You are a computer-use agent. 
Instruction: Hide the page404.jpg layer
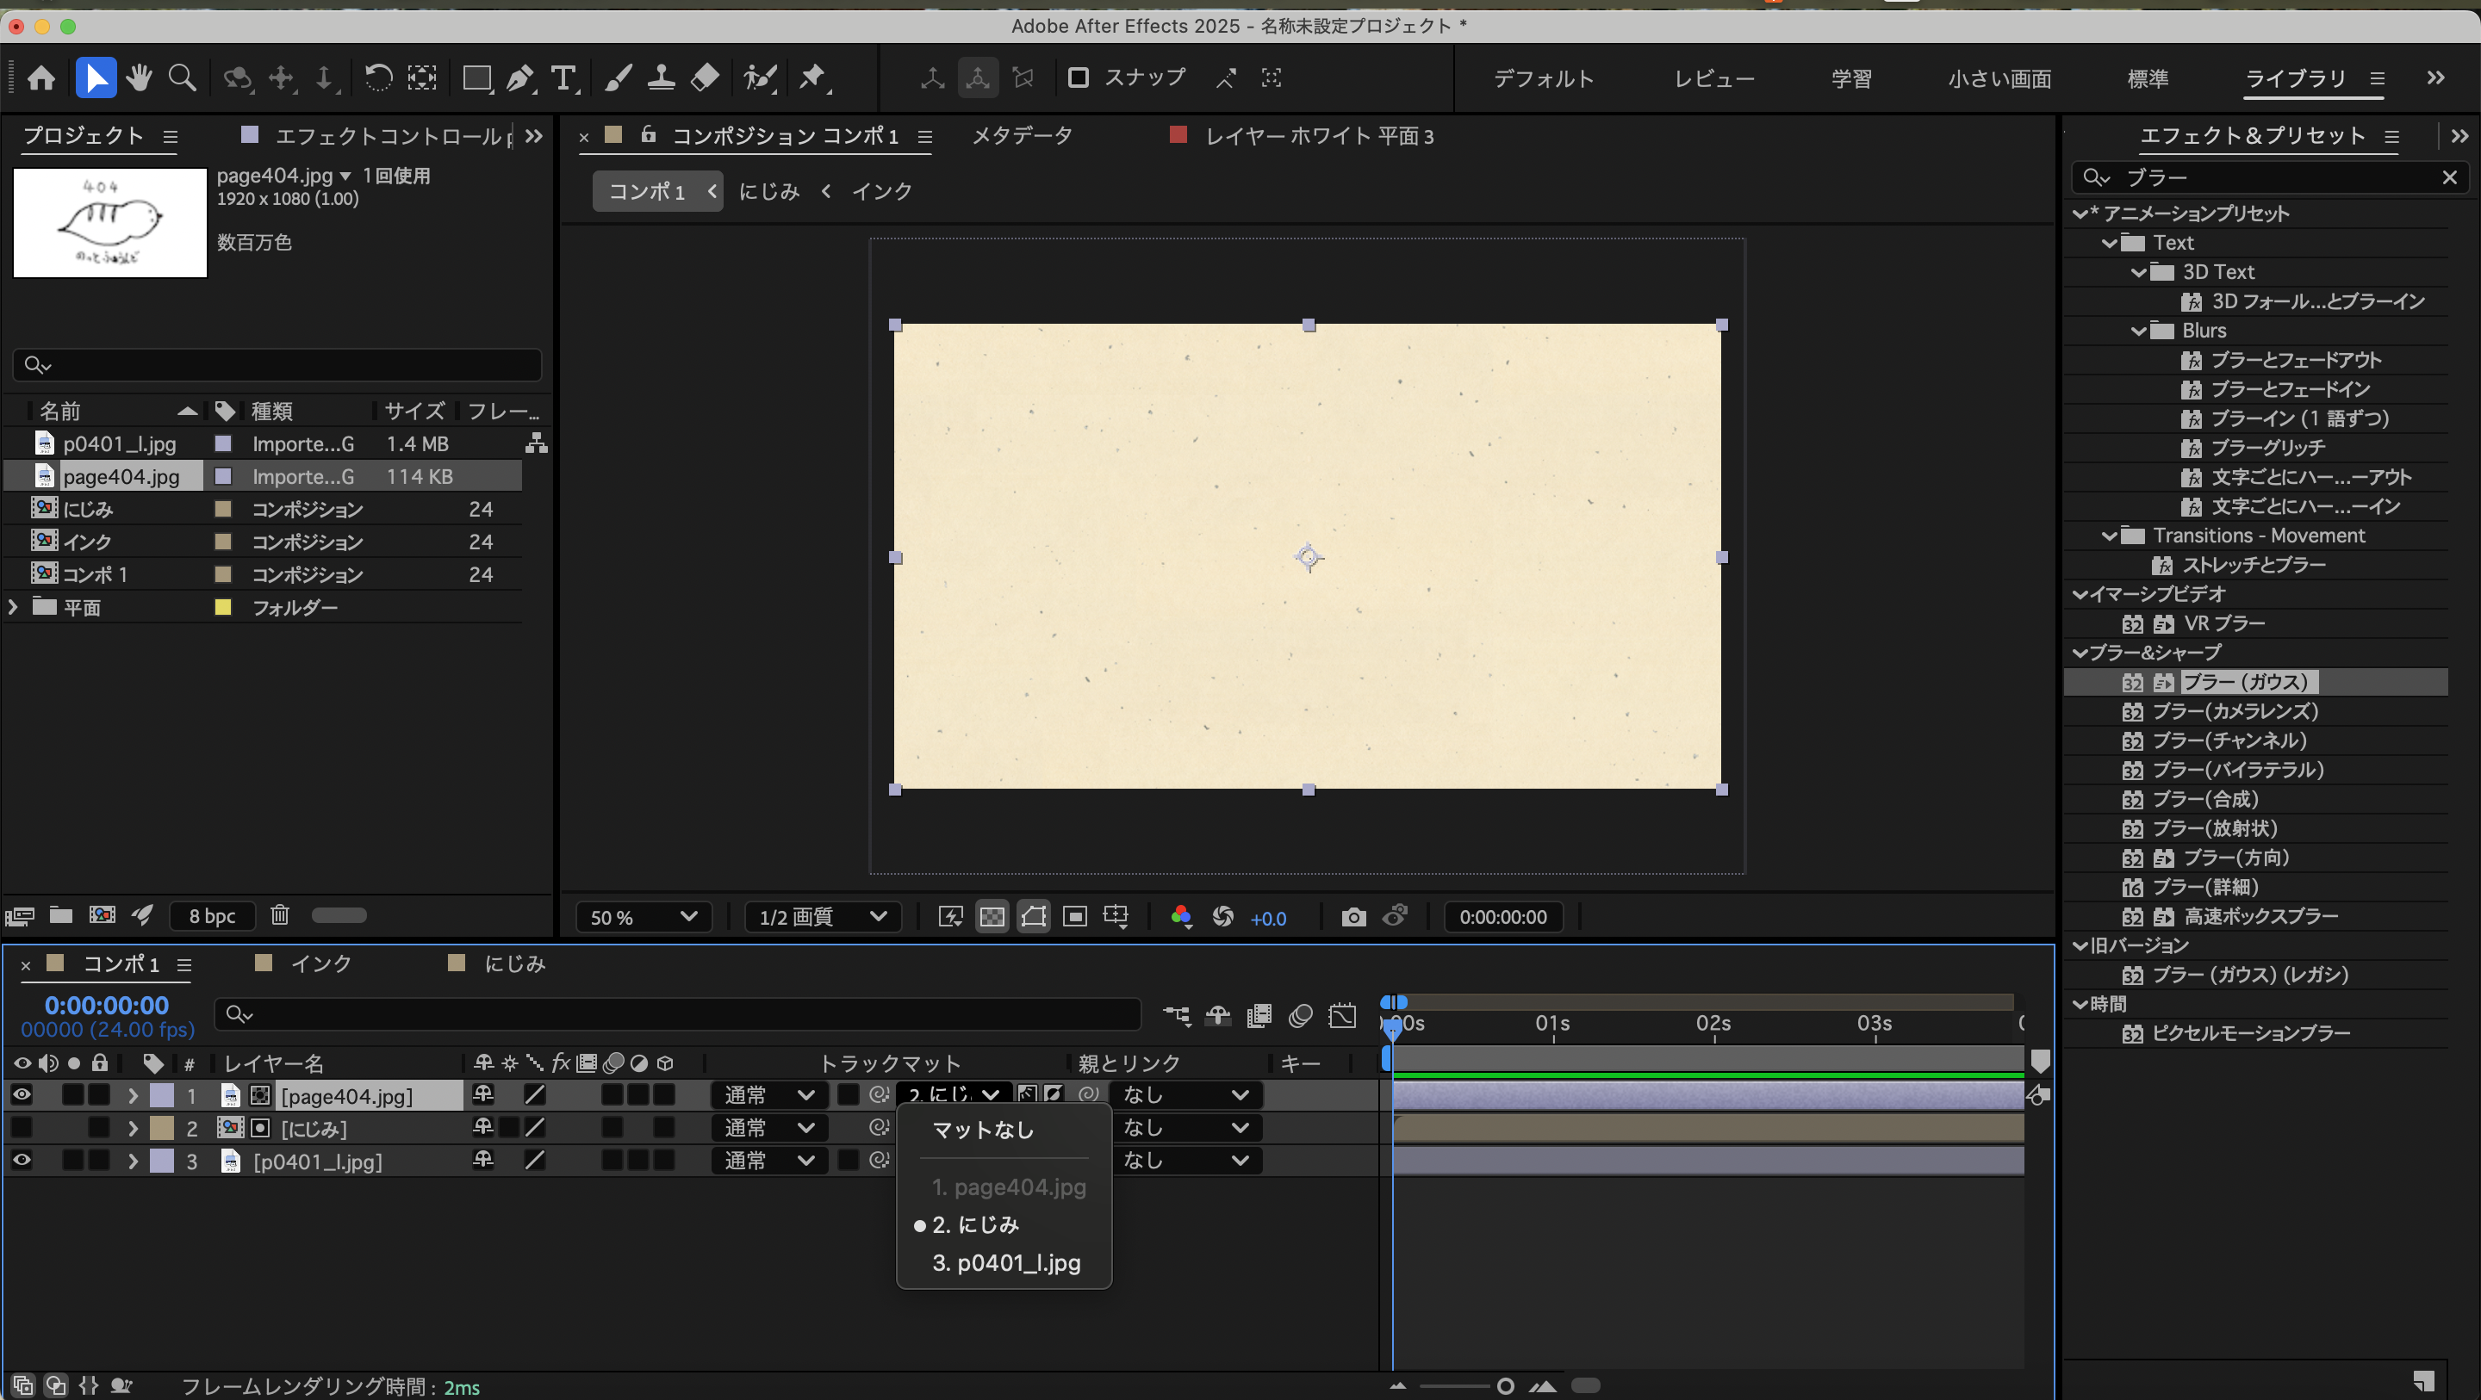pyautogui.click(x=22, y=1095)
